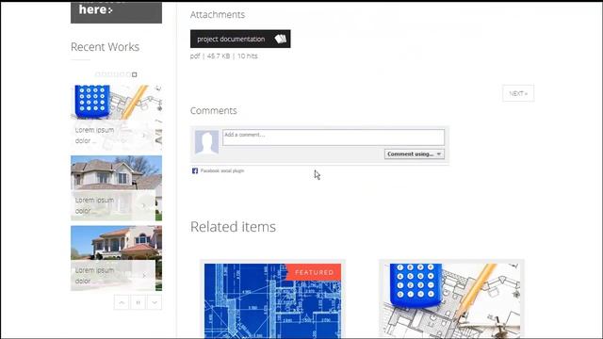This screenshot has height=339, width=603.
Task: Click the Comments heading
Action: (x=214, y=111)
